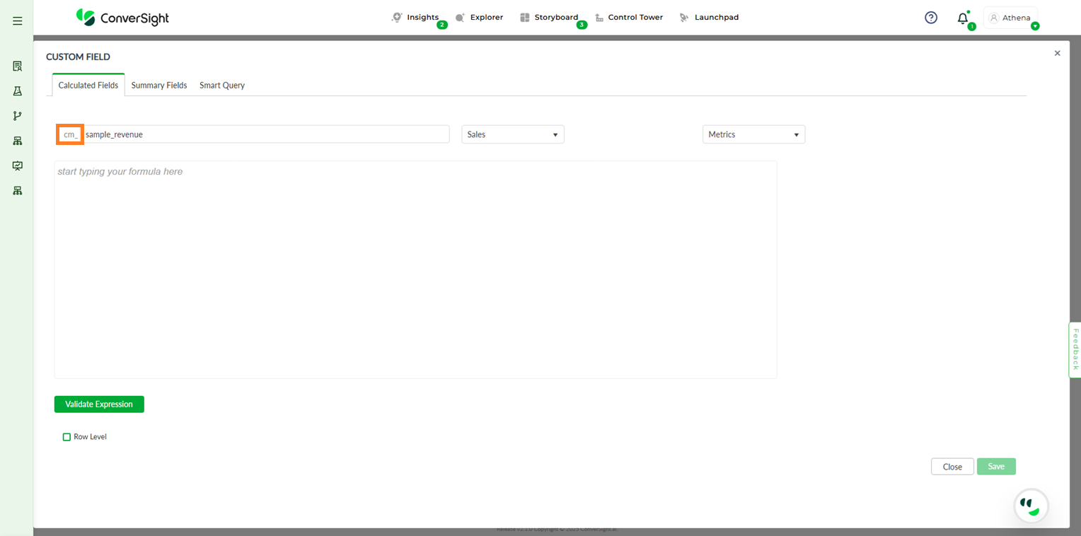This screenshot has height=536, width=1081.
Task: Expand the Metrics dropdown
Action: (x=753, y=134)
